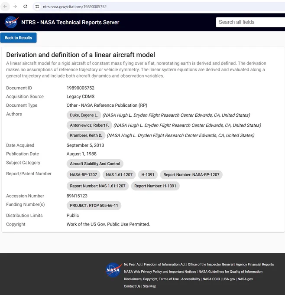
Task: Click the browser back arrow
Action: pyautogui.click(x=5, y=7)
